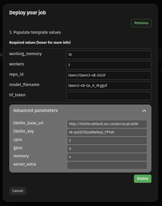Select the workers value field

109,65
